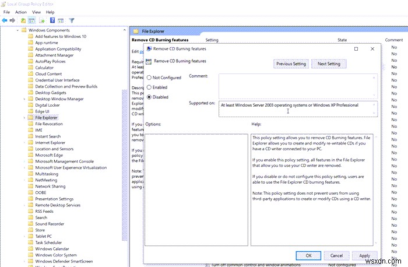
Task: Confirm with the OK button
Action: pos(308,255)
